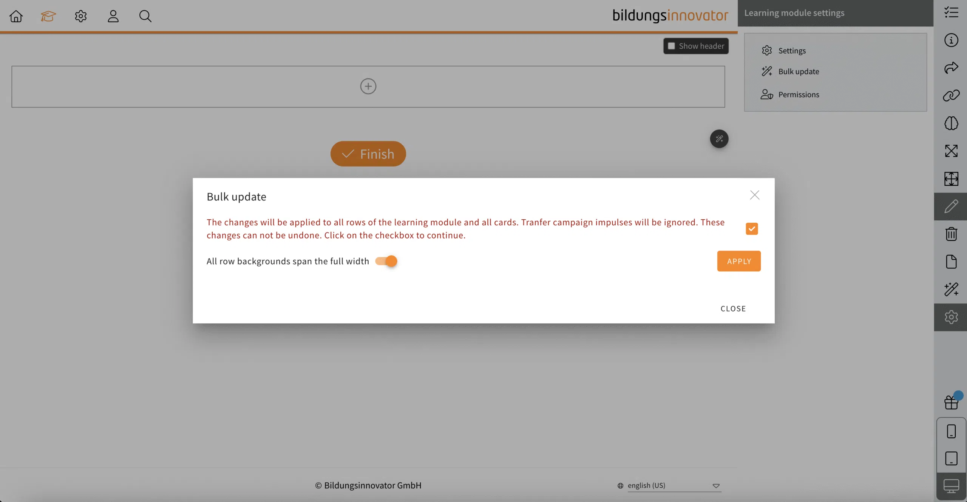Add a row with the plus circle

[368, 86]
